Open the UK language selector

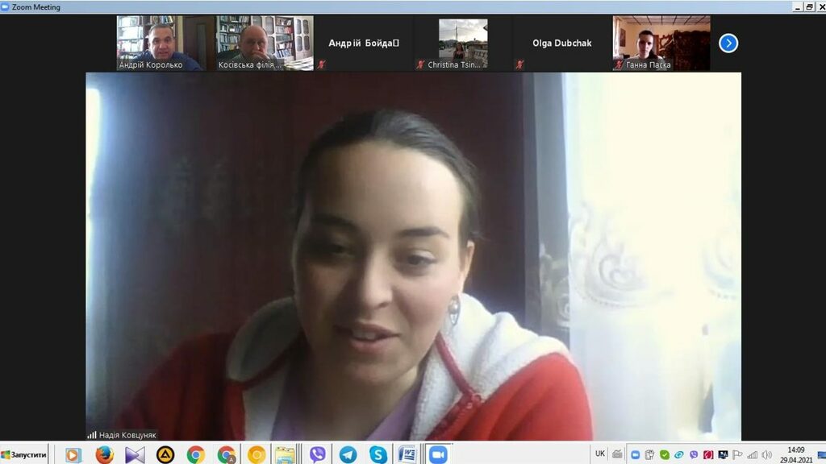tap(599, 454)
